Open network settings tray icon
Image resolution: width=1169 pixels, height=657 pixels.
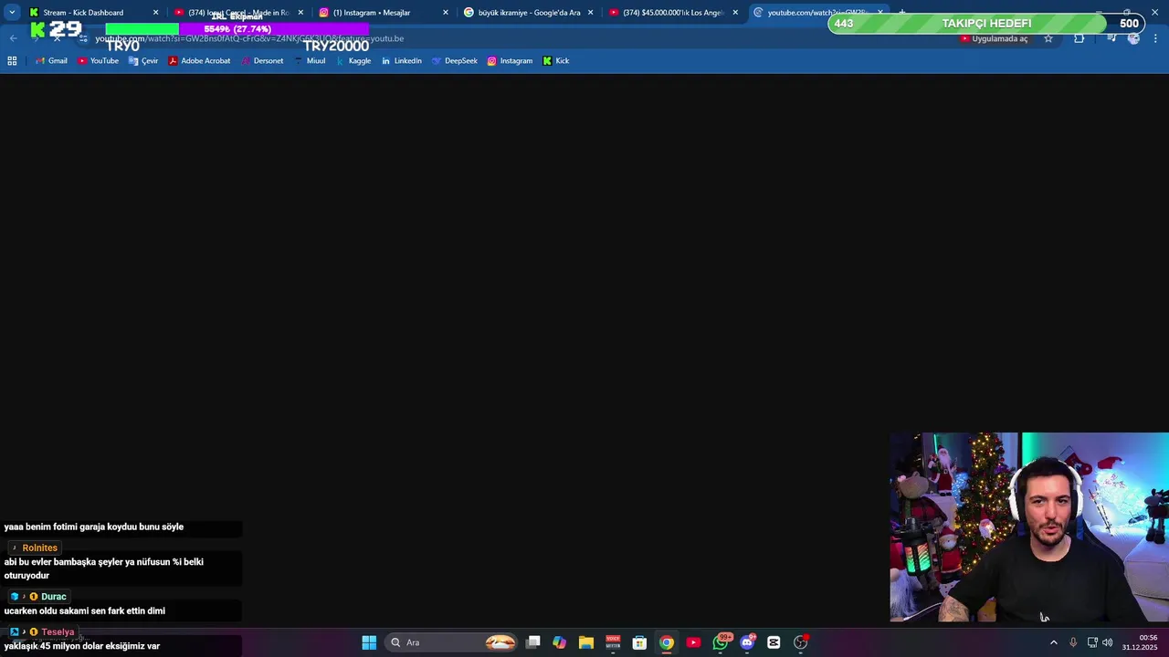pyautogui.click(x=1092, y=642)
